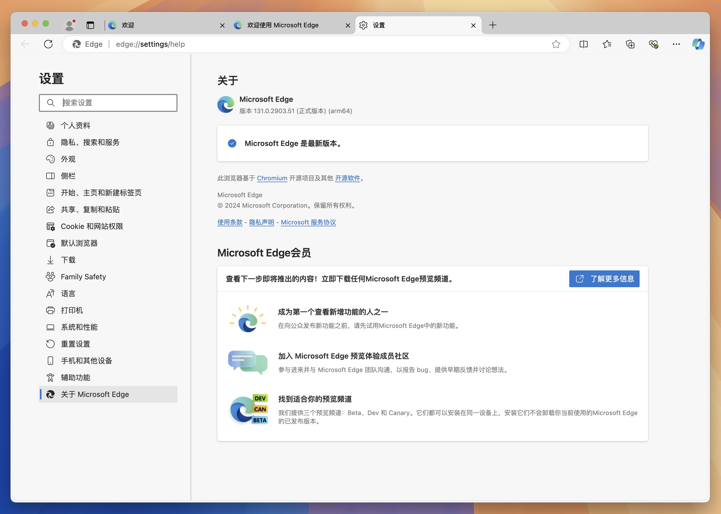Add this page to favorites with the star icon
The image size is (721, 514).
(x=556, y=44)
